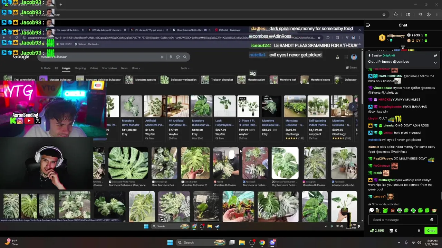Screen dimensions: 442x248
Task: Open Windows Start menu
Action: (170, 242)
